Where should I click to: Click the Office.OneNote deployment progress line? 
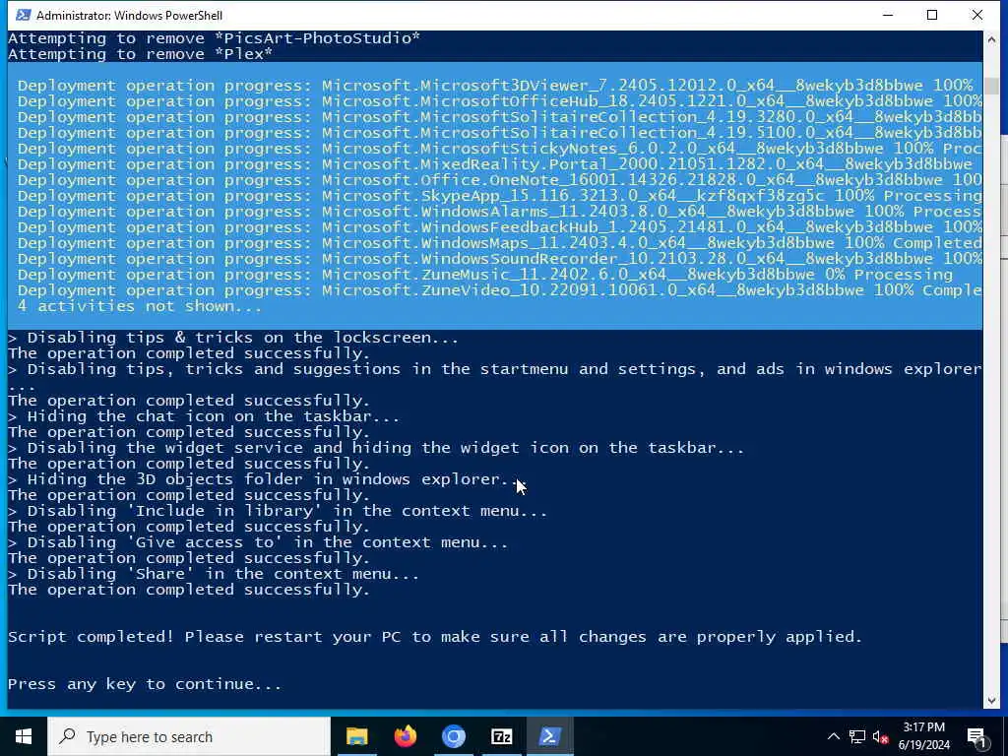point(499,179)
